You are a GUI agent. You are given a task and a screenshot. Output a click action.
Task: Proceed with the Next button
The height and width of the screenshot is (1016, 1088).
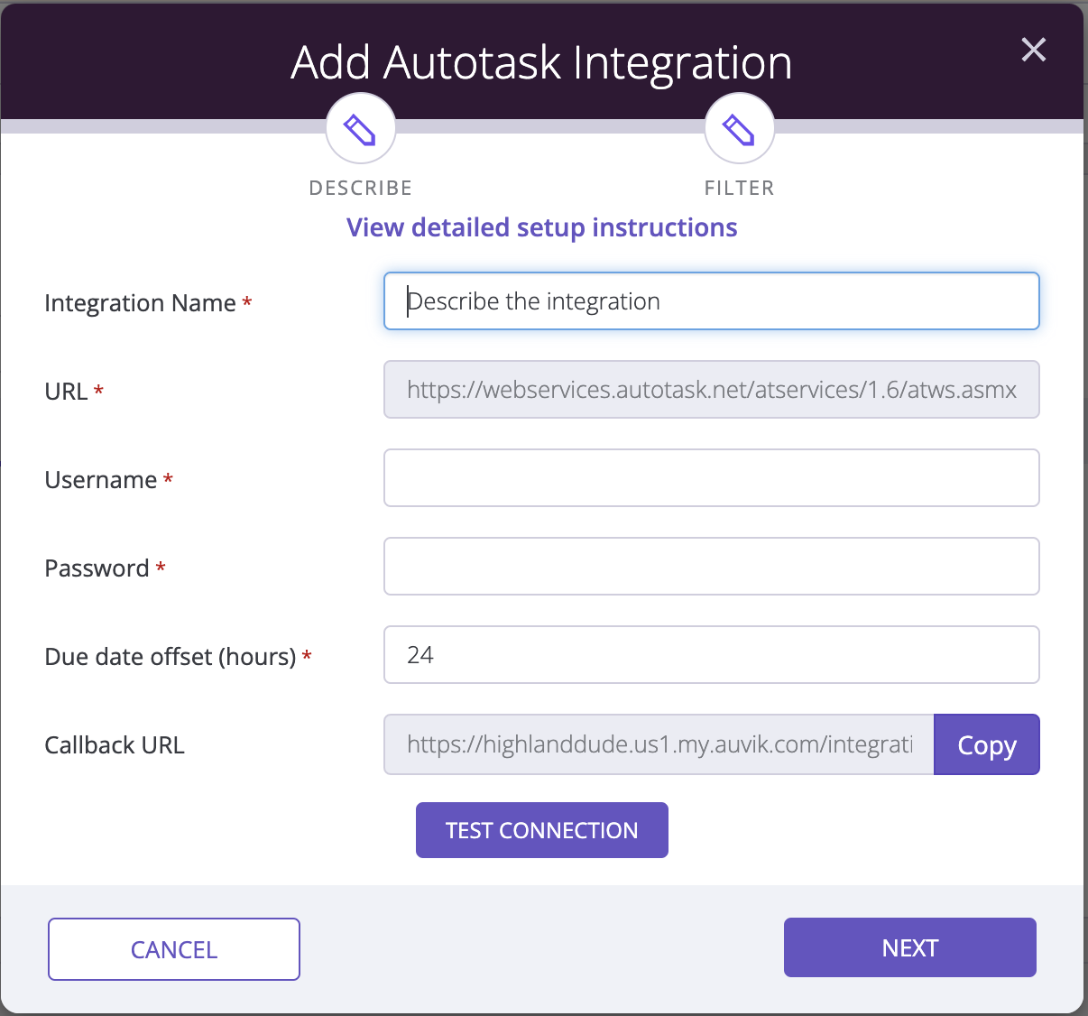(910, 947)
